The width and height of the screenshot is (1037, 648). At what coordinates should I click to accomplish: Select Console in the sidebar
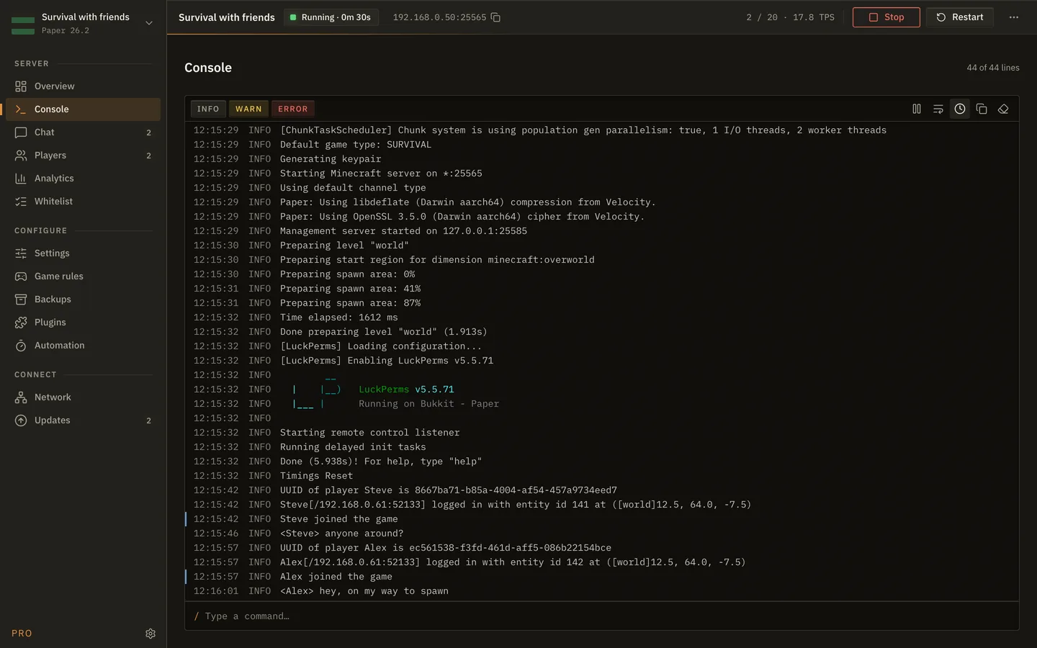point(83,109)
